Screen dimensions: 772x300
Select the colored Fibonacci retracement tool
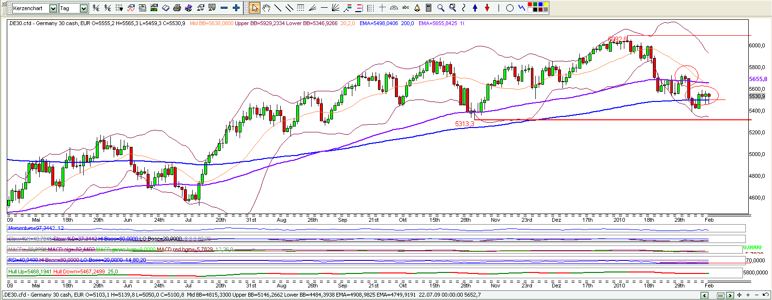point(348,8)
